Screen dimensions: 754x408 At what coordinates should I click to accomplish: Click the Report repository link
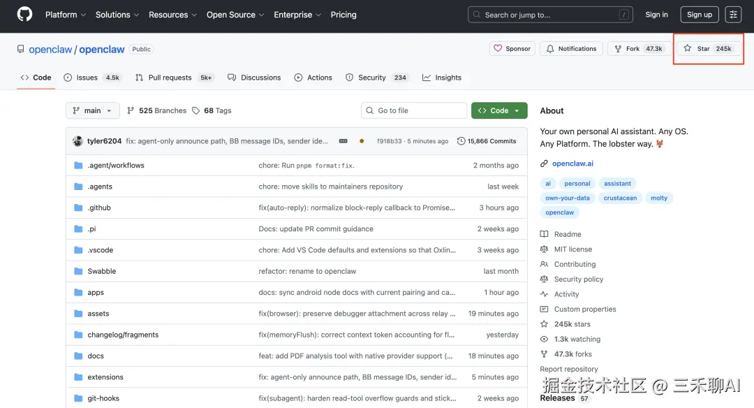(569, 369)
